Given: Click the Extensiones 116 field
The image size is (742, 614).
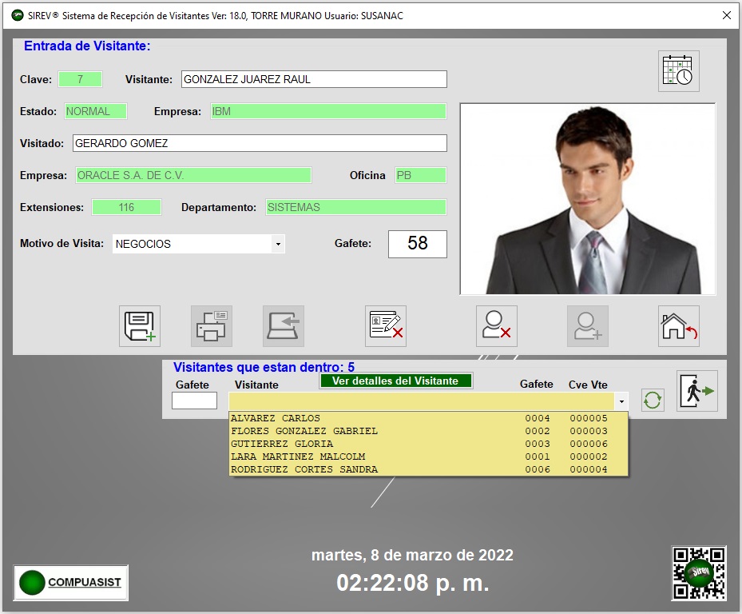Looking at the screenshot, I should [x=126, y=207].
